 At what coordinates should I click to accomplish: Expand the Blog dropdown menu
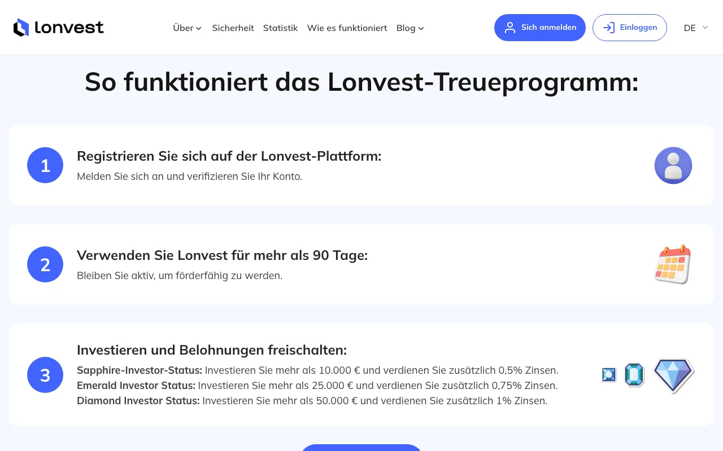pos(410,28)
